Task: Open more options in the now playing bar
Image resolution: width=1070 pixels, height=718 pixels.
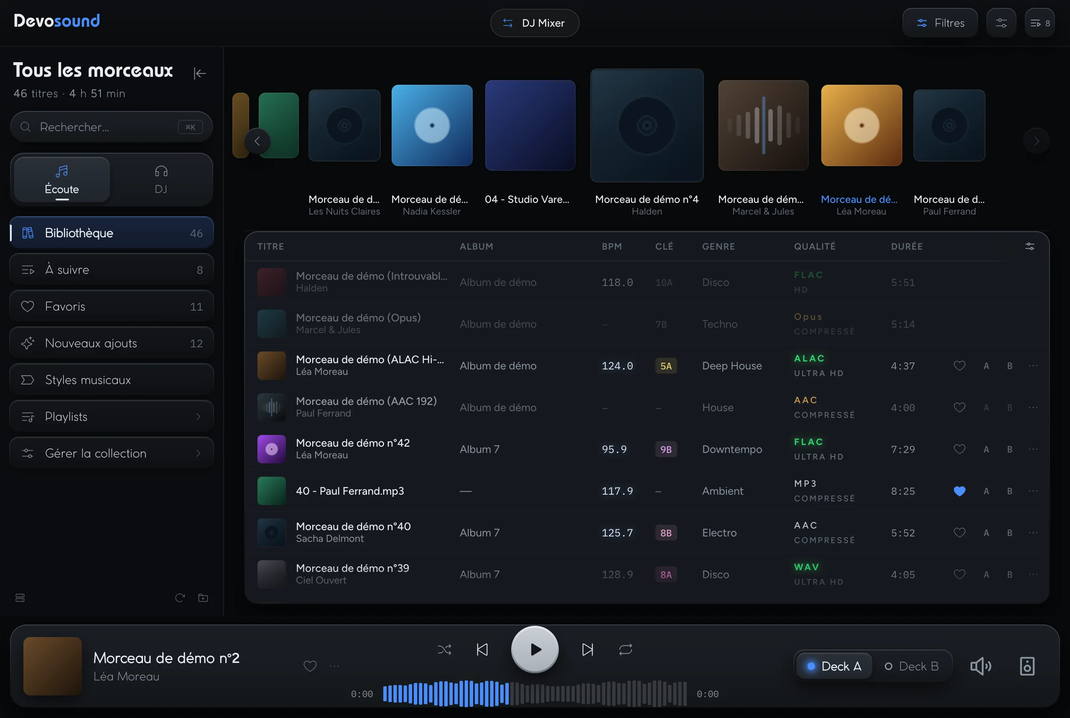Action: [x=335, y=666]
